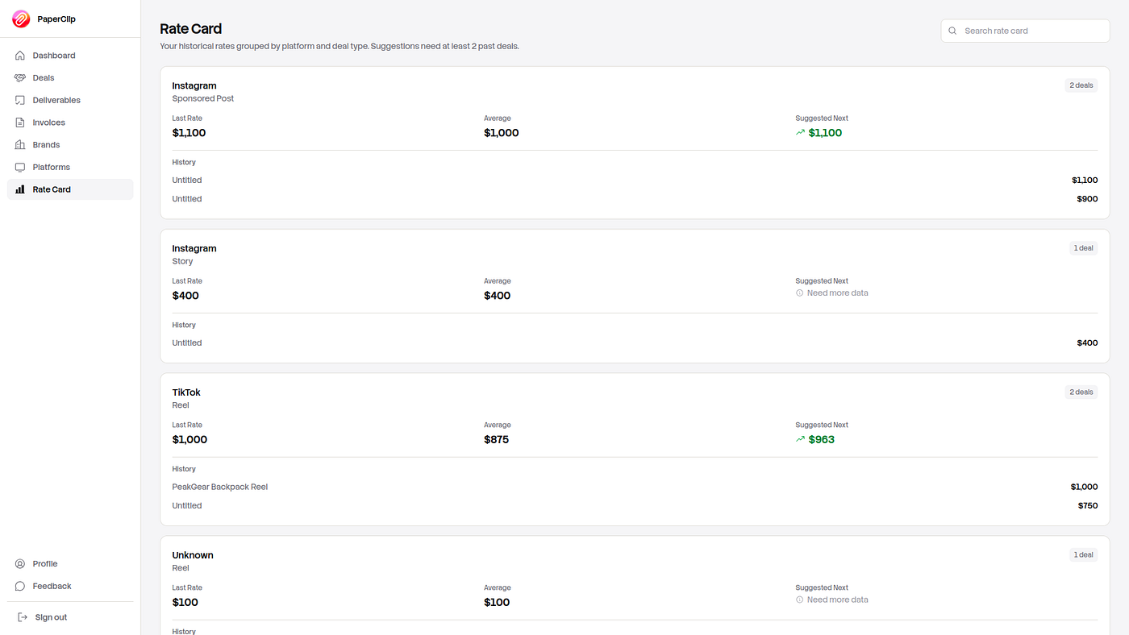
Task: Go to Deals in the sidebar
Action: (x=70, y=78)
